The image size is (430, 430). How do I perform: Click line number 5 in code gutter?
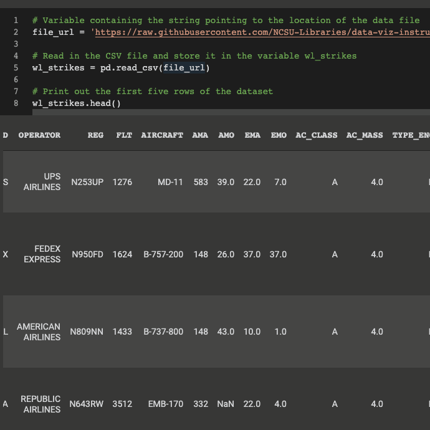[15, 67]
